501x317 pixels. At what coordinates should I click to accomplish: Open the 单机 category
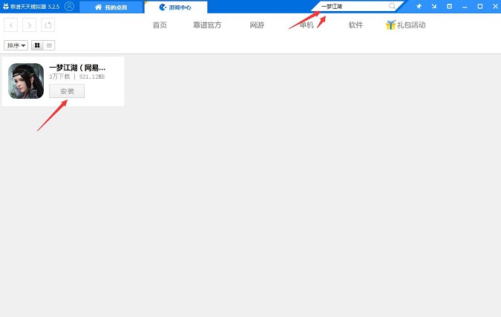click(307, 25)
